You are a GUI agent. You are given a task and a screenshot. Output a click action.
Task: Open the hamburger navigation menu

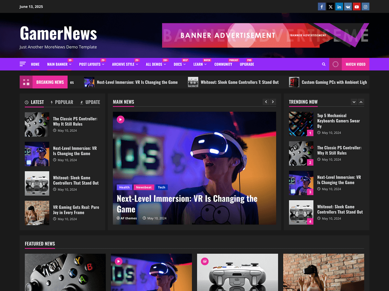click(x=22, y=64)
